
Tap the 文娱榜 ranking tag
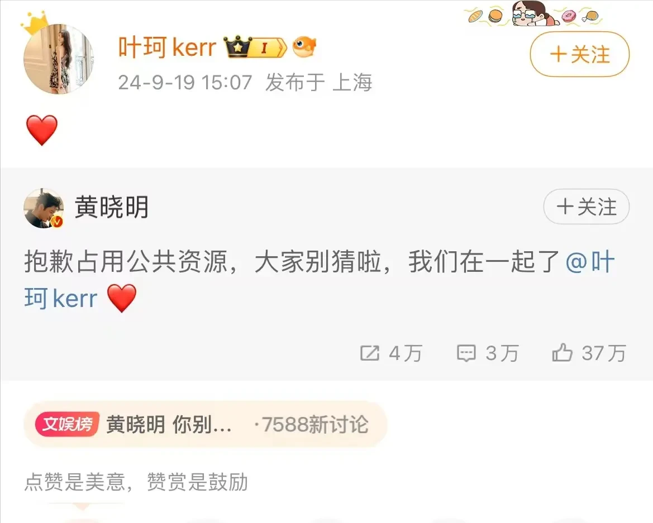click(x=67, y=424)
